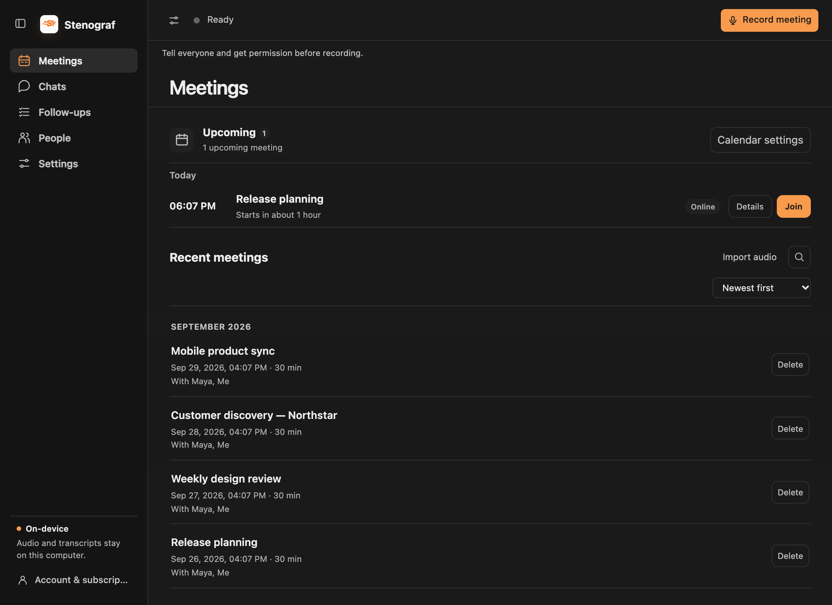Click the Online badge on Release planning
Screen dimensions: 832x605
pyautogui.click(x=703, y=207)
